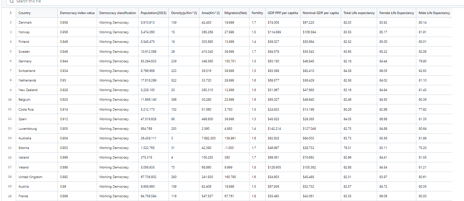Select Norway's GDP PPP value $114,899
464x201 pixels.
coord(274,32)
